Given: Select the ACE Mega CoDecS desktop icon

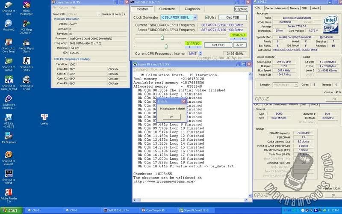Looking at the screenshot, I should pyautogui.click(x=27, y=27).
